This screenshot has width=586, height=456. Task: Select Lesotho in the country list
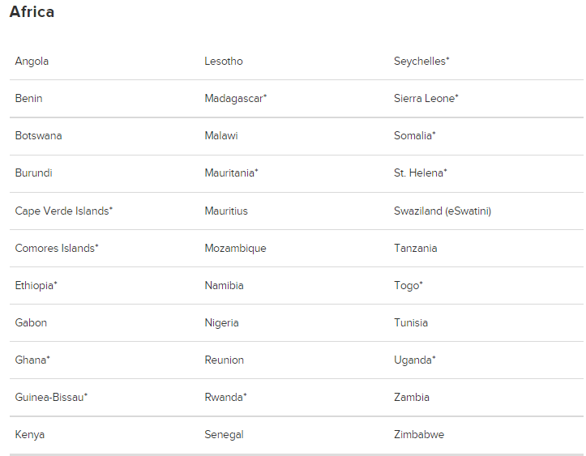point(224,62)
